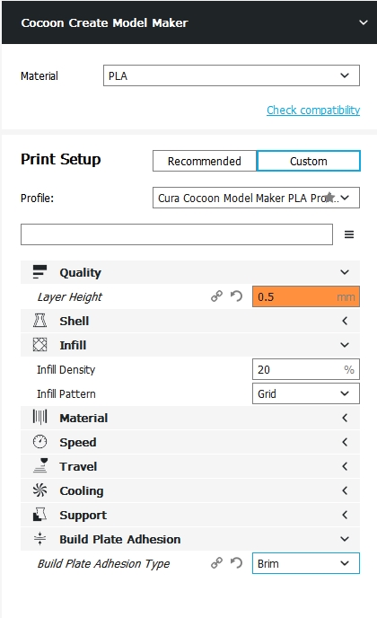Click the Support category icon
377x618 pixels.
coord(39,515)
